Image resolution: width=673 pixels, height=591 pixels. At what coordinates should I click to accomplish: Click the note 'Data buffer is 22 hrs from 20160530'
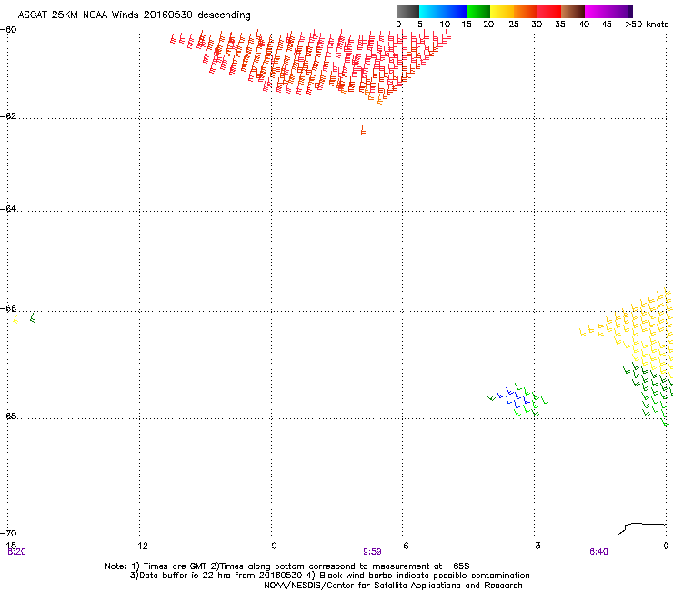click(221, 576)
